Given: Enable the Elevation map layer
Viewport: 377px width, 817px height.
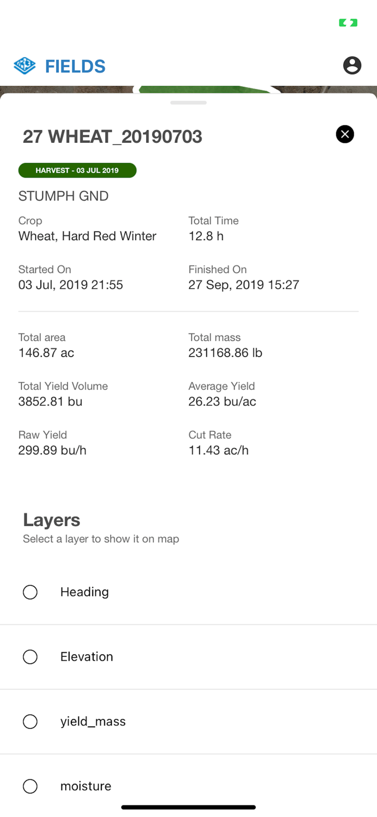Looking at the screenshot, I should click(30, 657).
